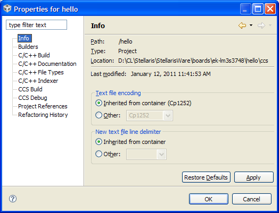This screenshot has width=279, height=213.
Task: Open the back history dropdown arrow
Action: coord(251,25)
